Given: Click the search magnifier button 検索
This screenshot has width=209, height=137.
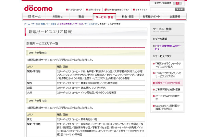Looking at the screenshot, I should pyautogui.click(x=179, y=9).
